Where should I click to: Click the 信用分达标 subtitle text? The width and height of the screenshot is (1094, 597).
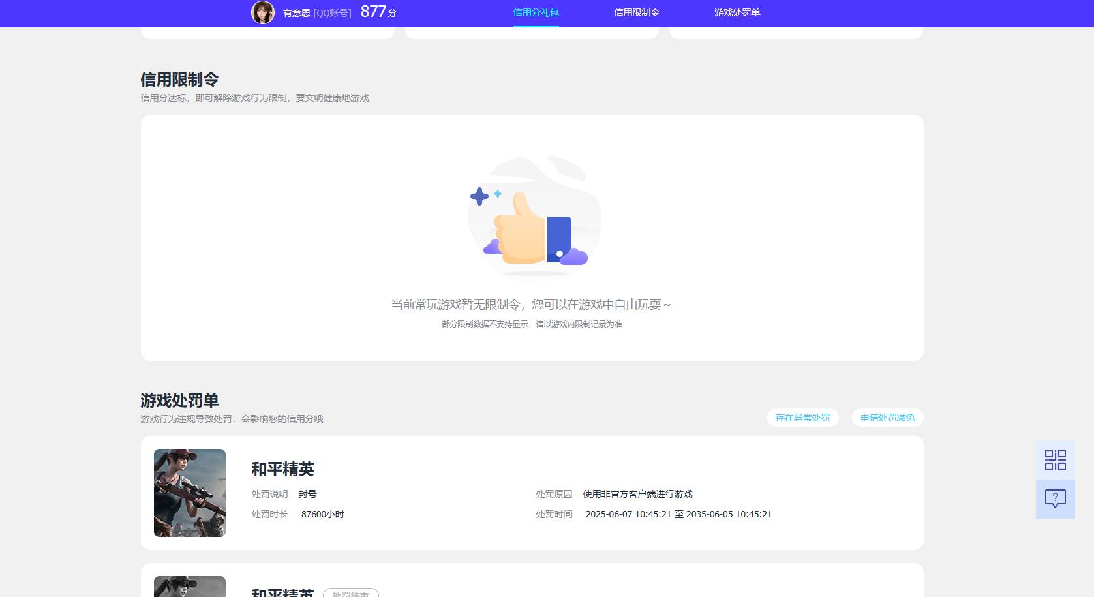[x=254, y=98]
